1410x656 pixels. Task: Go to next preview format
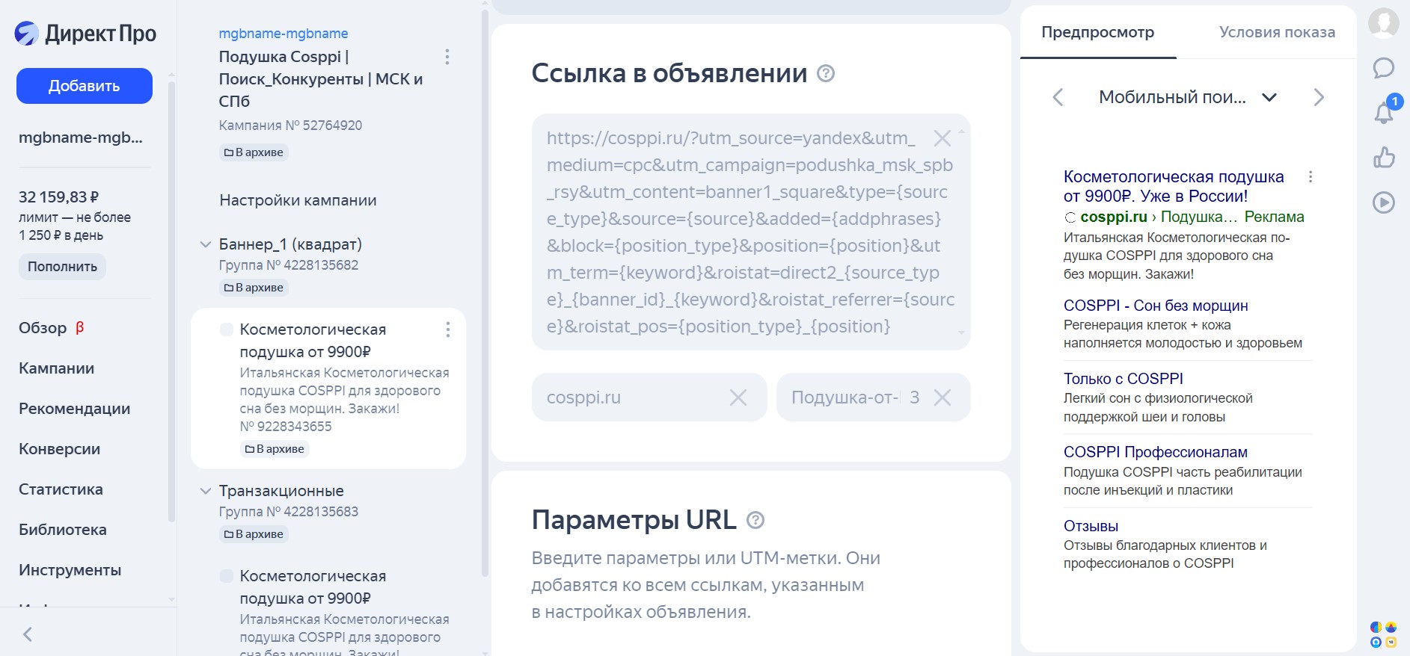(x=1319, y=97)
